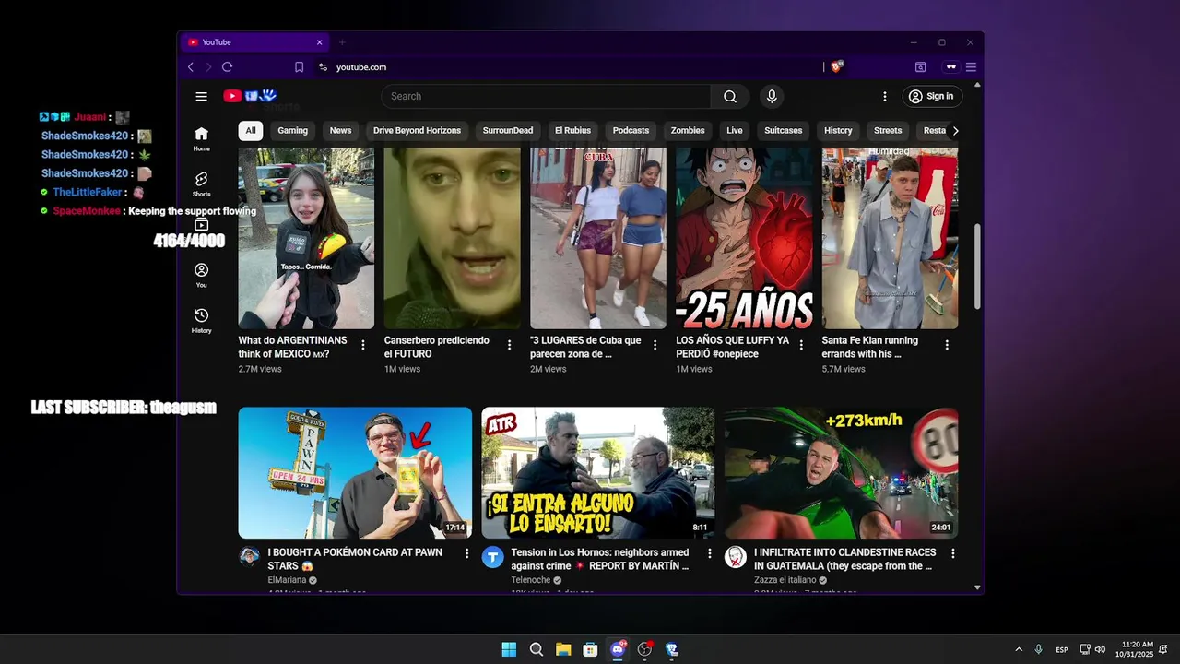1180x664 pixels.
Task: Select the El Rubius chip
Action: pos(572,130)
